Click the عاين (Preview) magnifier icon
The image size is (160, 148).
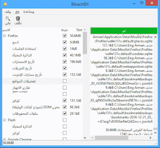8,18
